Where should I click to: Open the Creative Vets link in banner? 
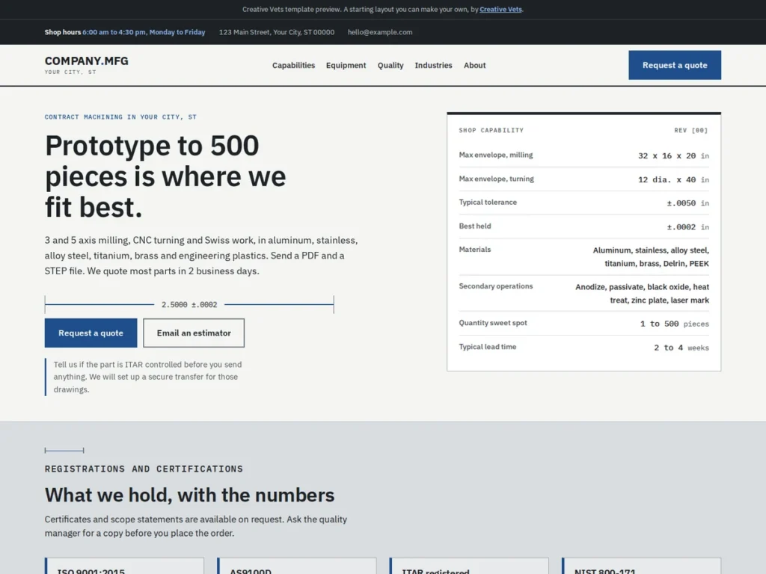(x=500, y=9)
